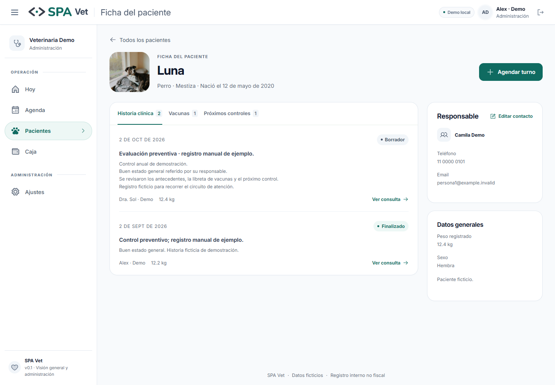This screenshot has width=555, height=385.
Task: Open Agenda in the sidebar
Action: point(48,110)
